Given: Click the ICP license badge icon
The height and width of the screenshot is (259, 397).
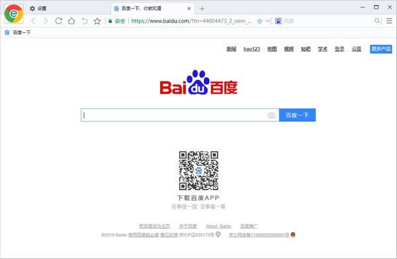Looking at the screenshot, I should (218, 235).
